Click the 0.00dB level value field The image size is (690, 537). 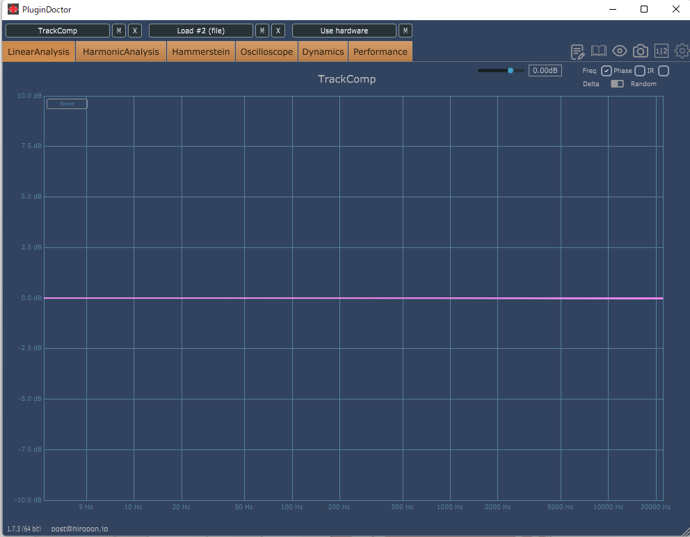coord(545,70)
